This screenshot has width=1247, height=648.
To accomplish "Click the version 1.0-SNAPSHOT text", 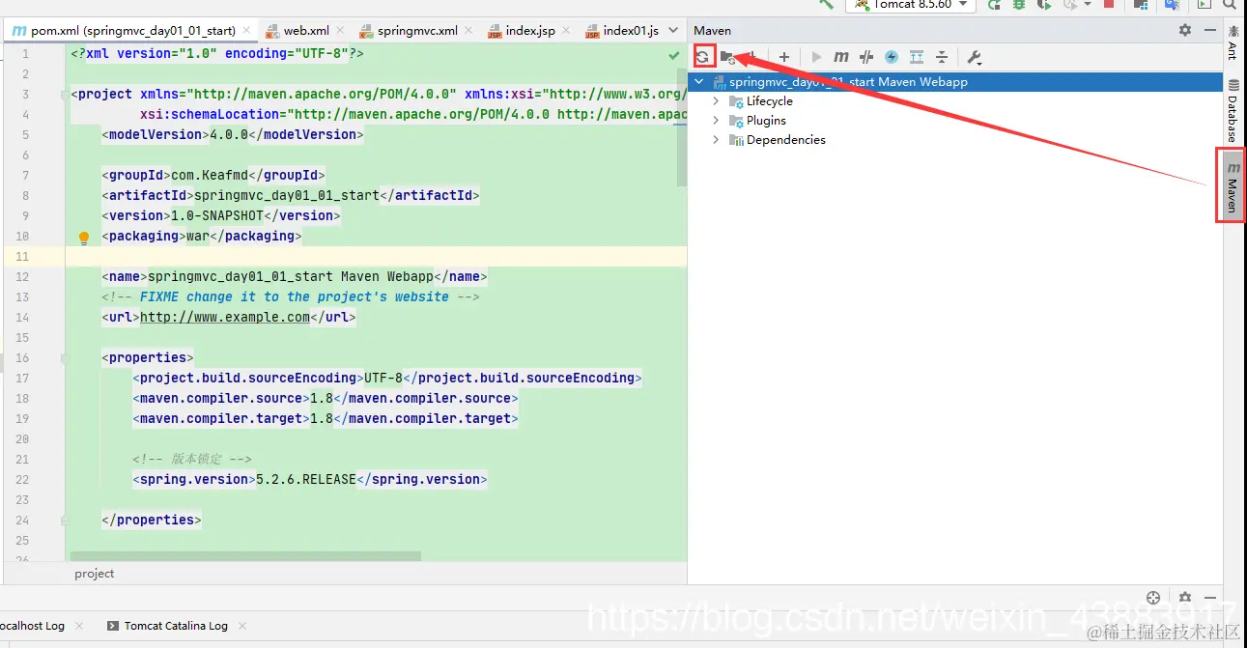I will tap(217, 216).
